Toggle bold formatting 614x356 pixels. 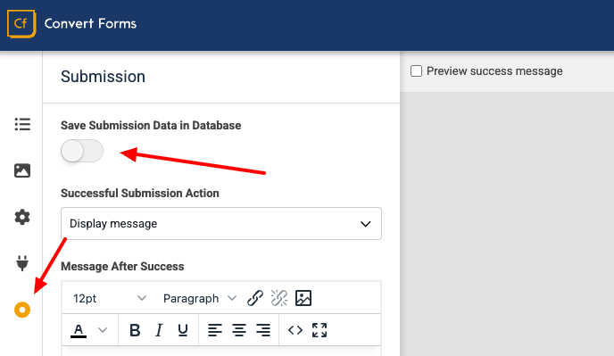coord(135,330)
